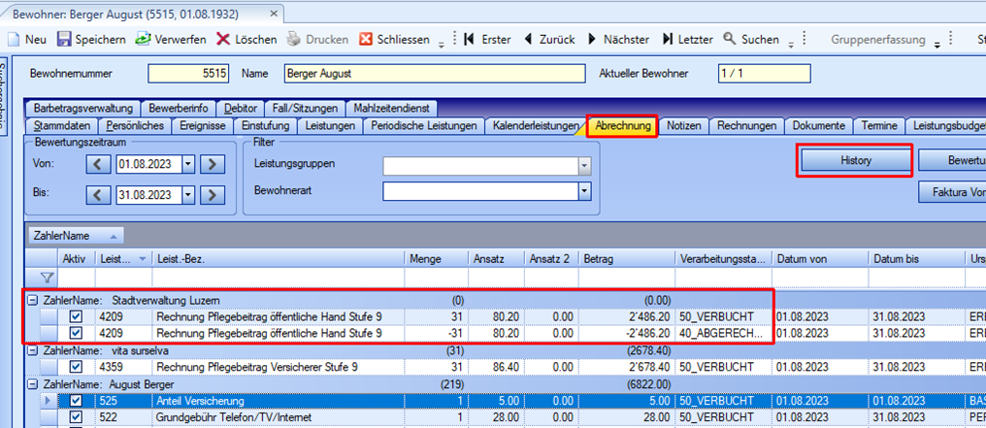Screen dimensions: 986x428
Task: Open the Barbetragsverwaltung tab
Action: [x=83, y=108]
